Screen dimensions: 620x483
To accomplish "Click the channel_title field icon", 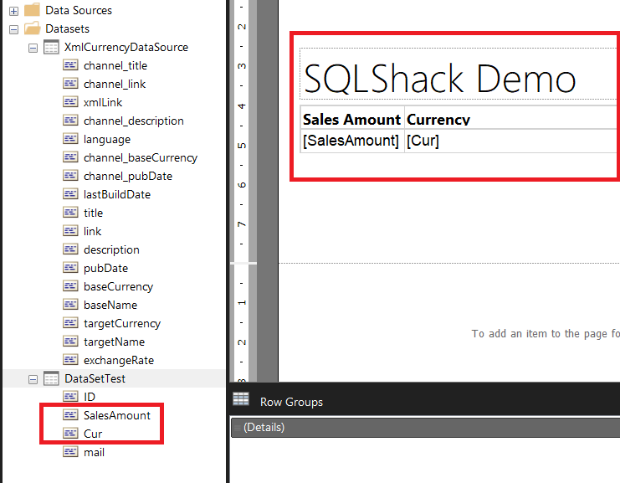I will (x=70, y=65).
